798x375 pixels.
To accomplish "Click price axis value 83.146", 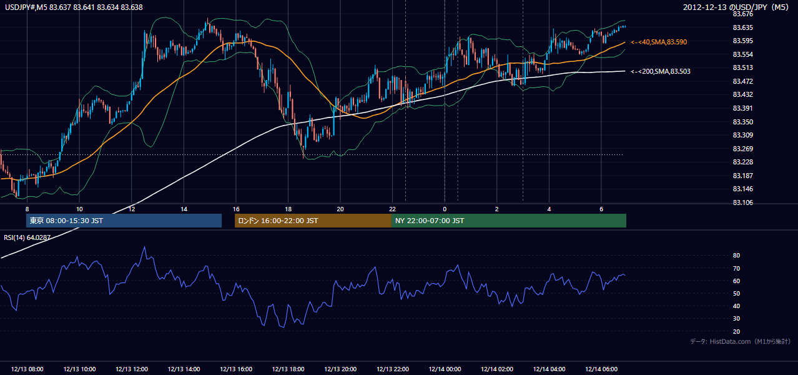I will coord(742,189).
